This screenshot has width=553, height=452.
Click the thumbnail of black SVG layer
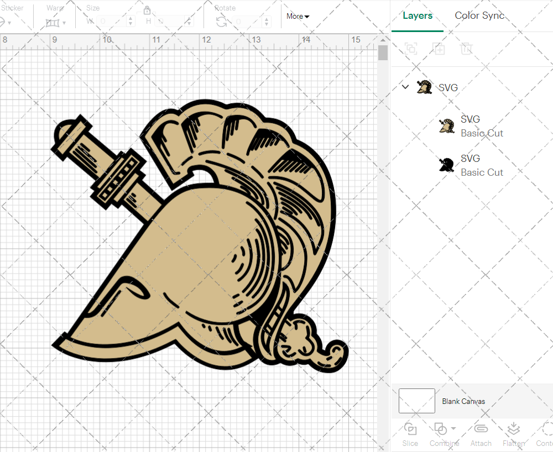click(446, 165)
